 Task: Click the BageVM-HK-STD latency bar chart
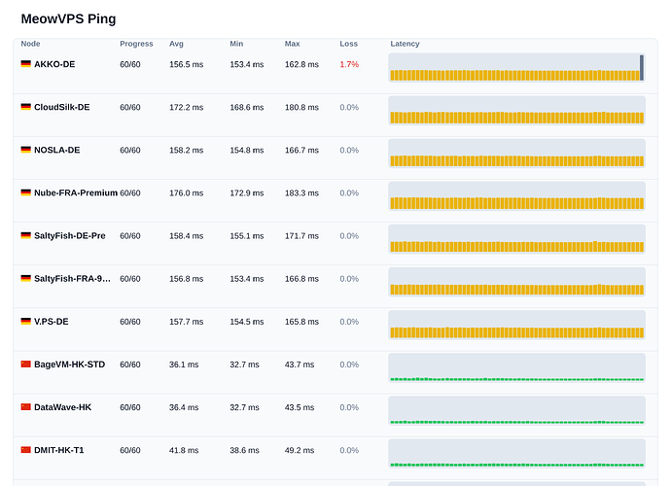point(517,367)
